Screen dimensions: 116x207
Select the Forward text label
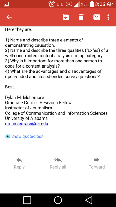96,167
